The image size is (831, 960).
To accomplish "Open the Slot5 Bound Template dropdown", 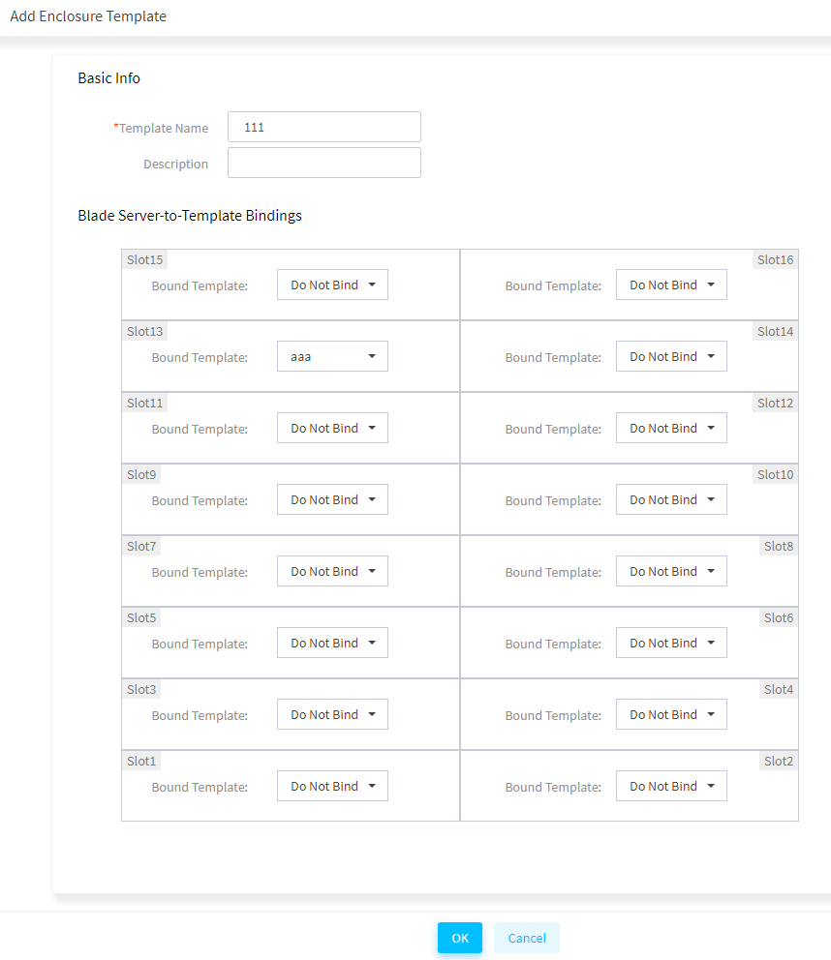I will (x=332, y=643).
